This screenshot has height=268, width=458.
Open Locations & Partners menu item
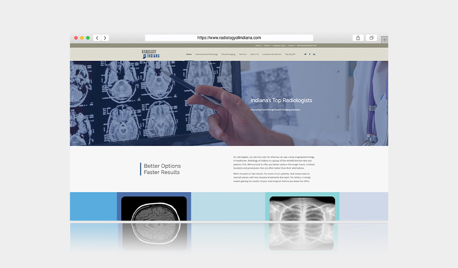pos(272,54)
